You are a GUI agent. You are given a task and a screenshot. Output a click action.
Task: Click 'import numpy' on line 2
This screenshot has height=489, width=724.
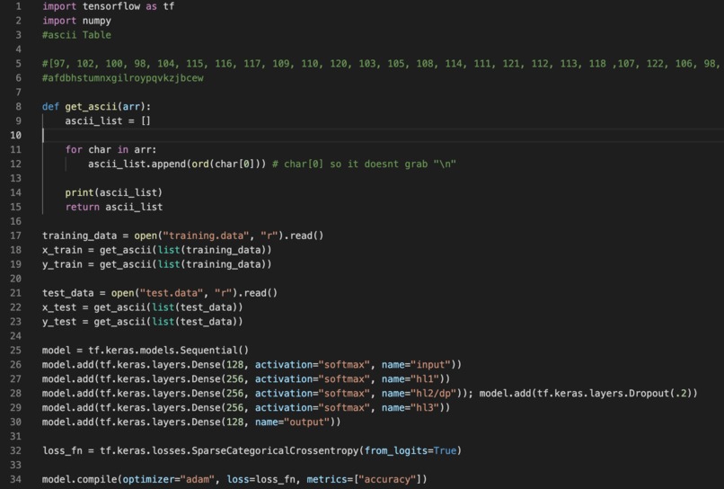click(76, 21)
